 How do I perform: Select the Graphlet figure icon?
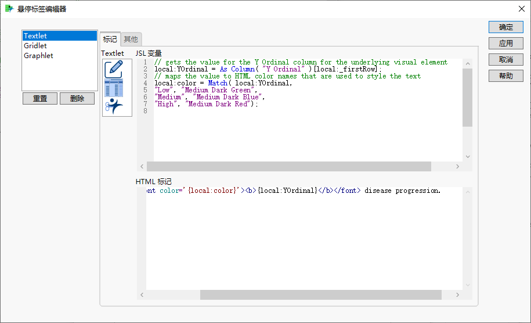click(x=114, y=106)
